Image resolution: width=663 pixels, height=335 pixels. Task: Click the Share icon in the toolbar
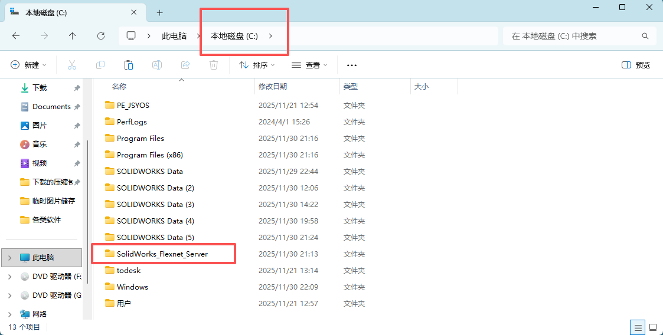tap(185, 65)
